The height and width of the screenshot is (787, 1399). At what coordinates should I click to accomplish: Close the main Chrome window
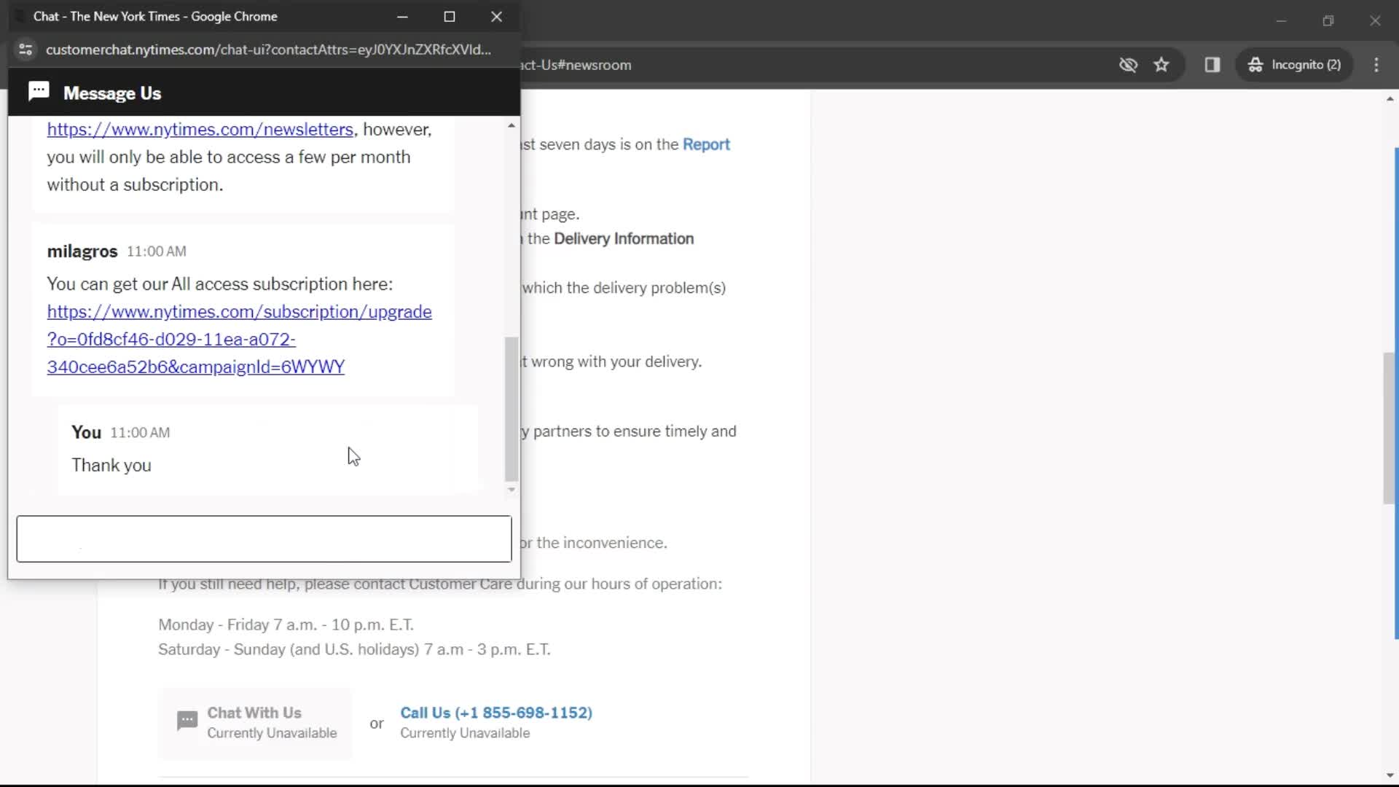(x=1375, y=20)
